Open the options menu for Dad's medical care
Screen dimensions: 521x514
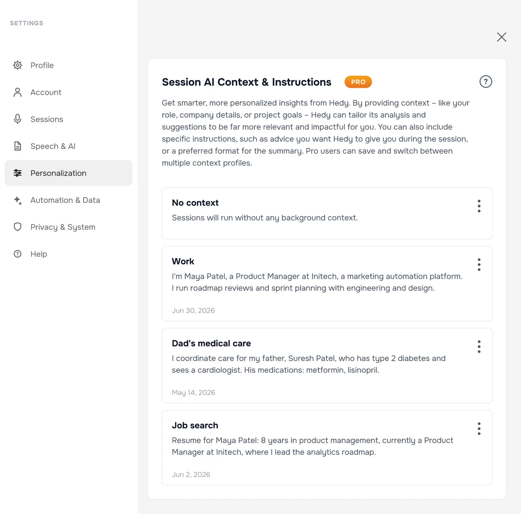click(479, 347)
